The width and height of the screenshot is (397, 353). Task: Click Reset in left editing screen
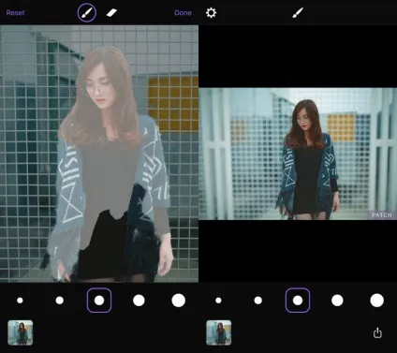(x=15, y=13)
